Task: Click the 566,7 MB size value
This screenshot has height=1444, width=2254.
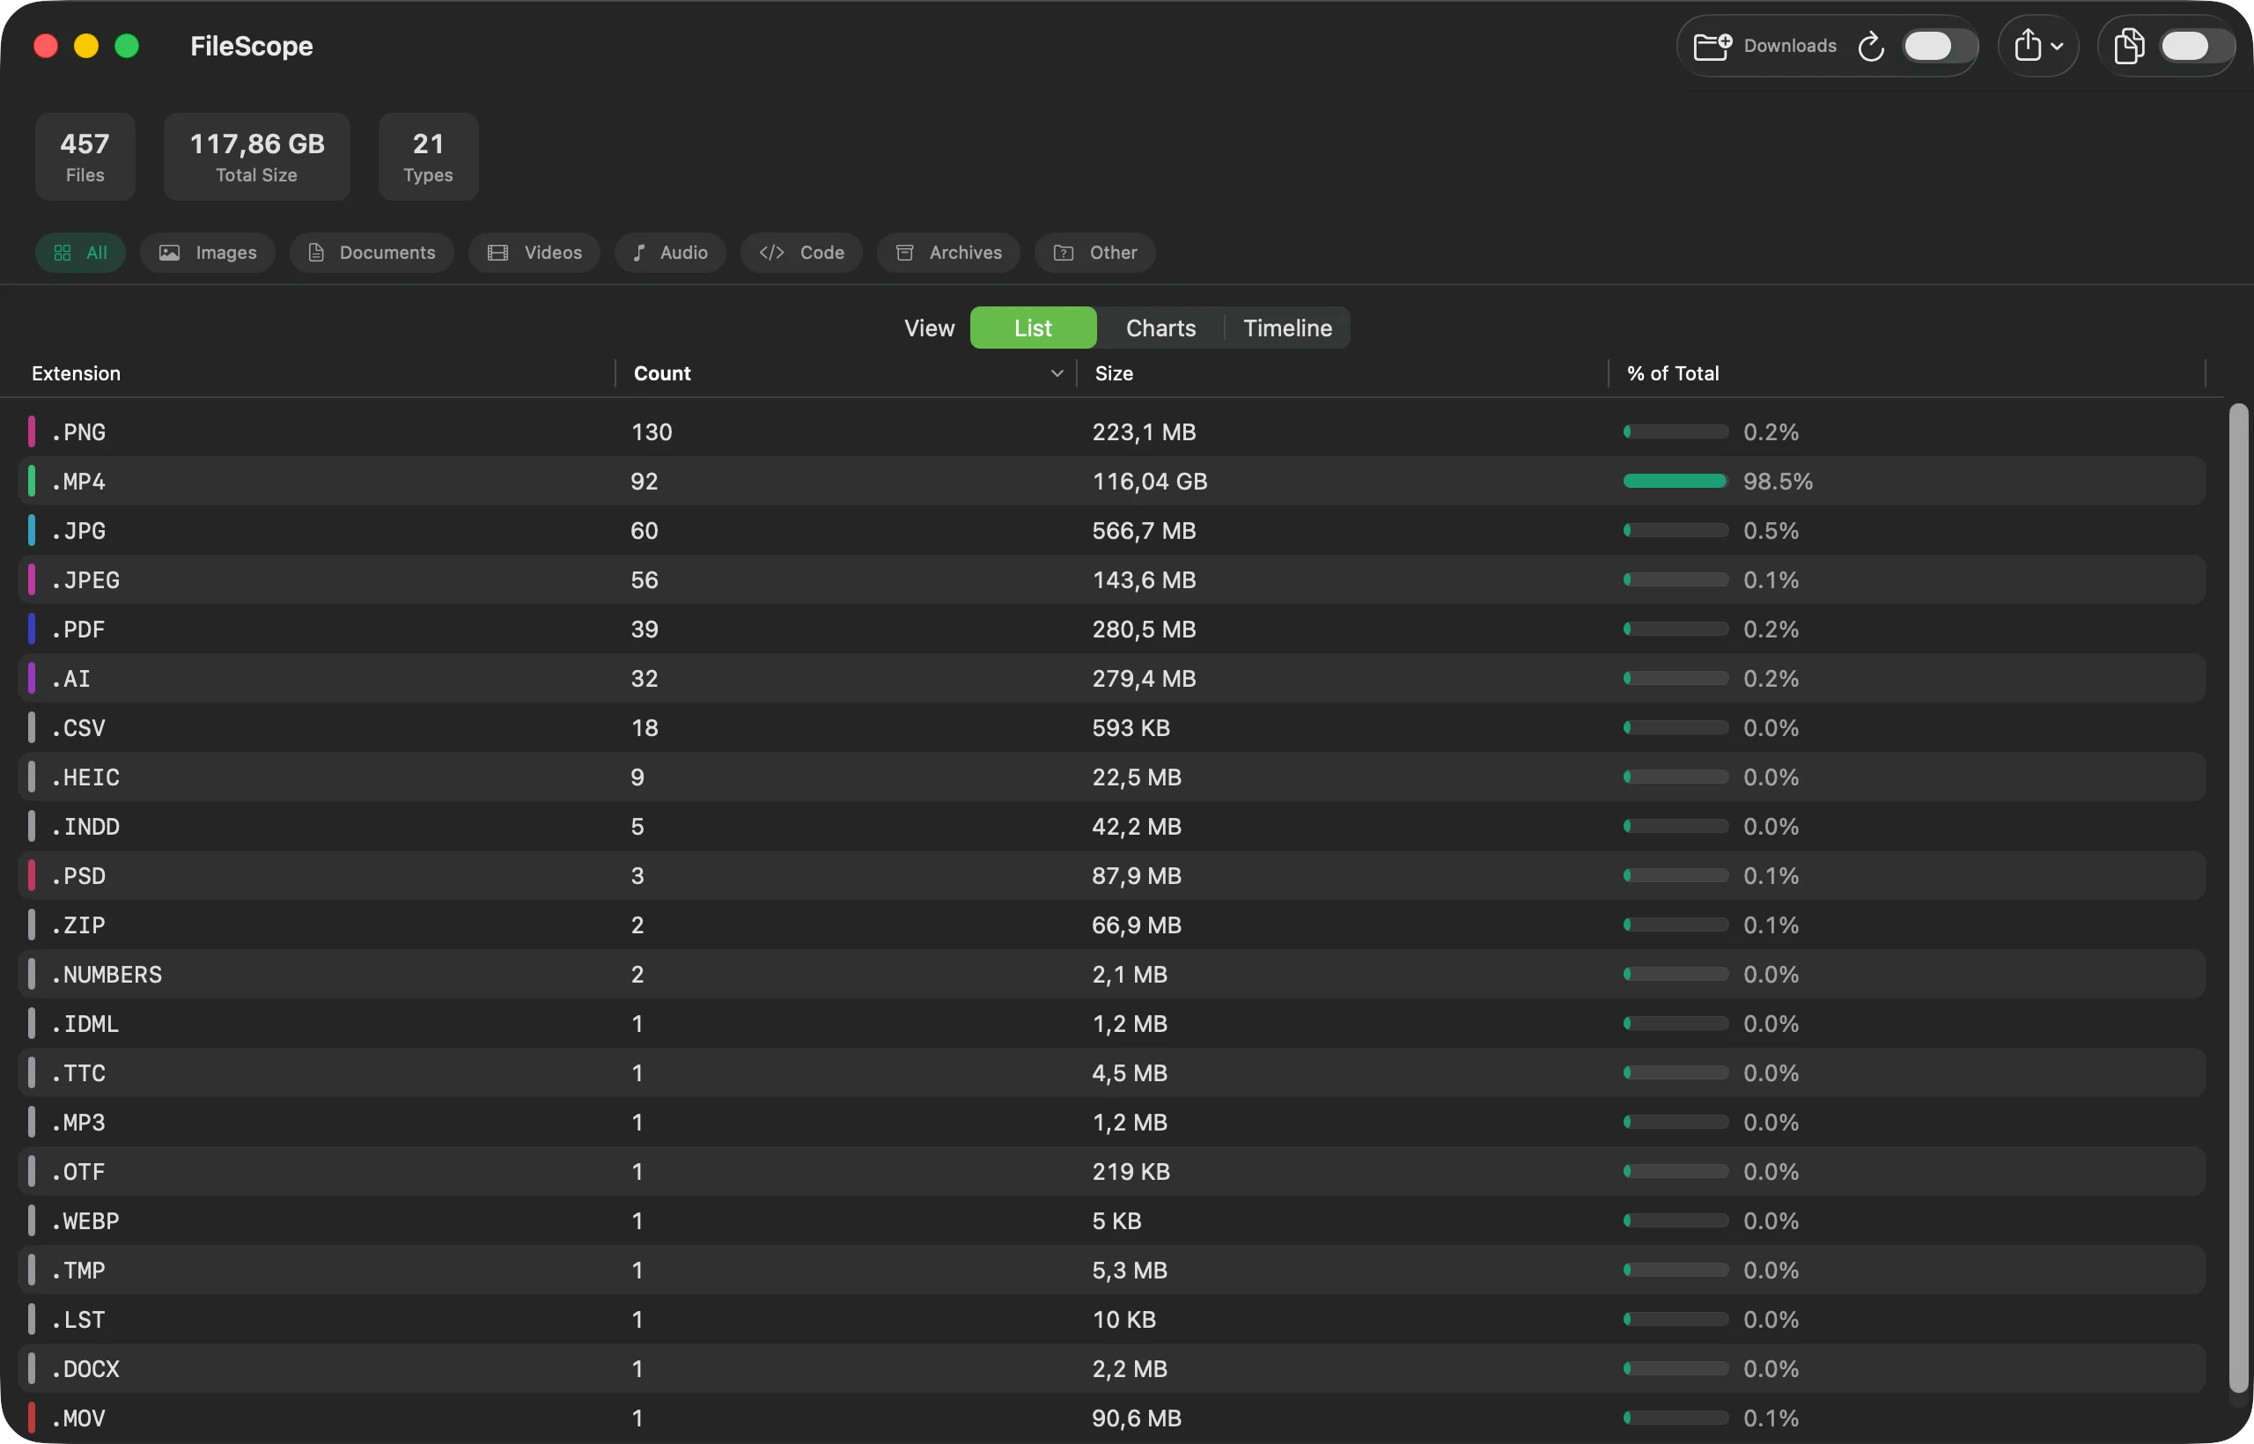Action: [1144, 530]
